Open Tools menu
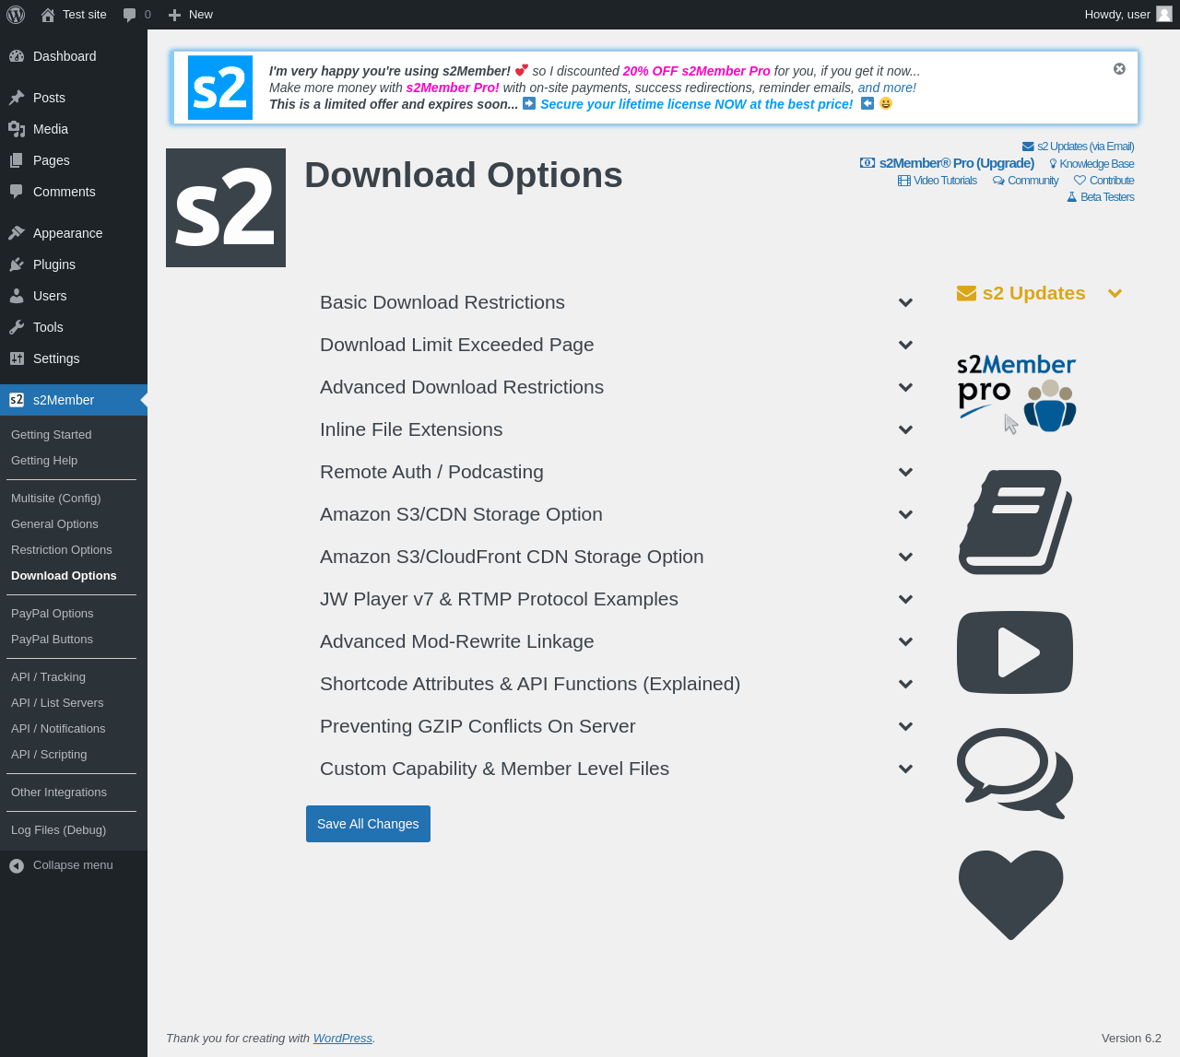The image size is (1180, 1057). 74,327
